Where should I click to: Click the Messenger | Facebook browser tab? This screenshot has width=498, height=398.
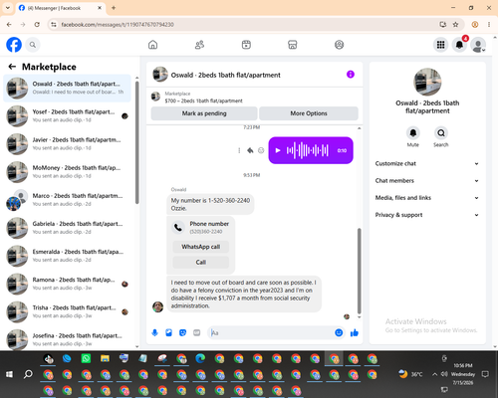(60, 8)
